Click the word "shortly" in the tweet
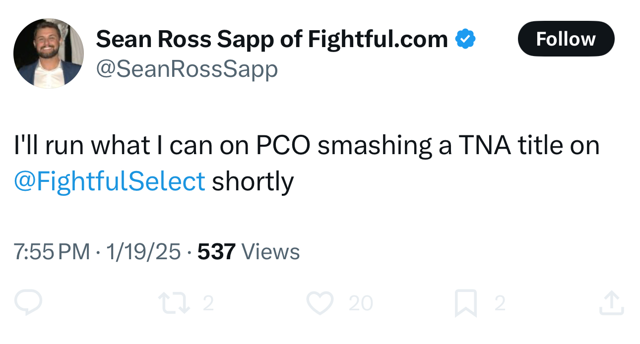This screenshot has width=640, height=344. click(x=253, y=181)
